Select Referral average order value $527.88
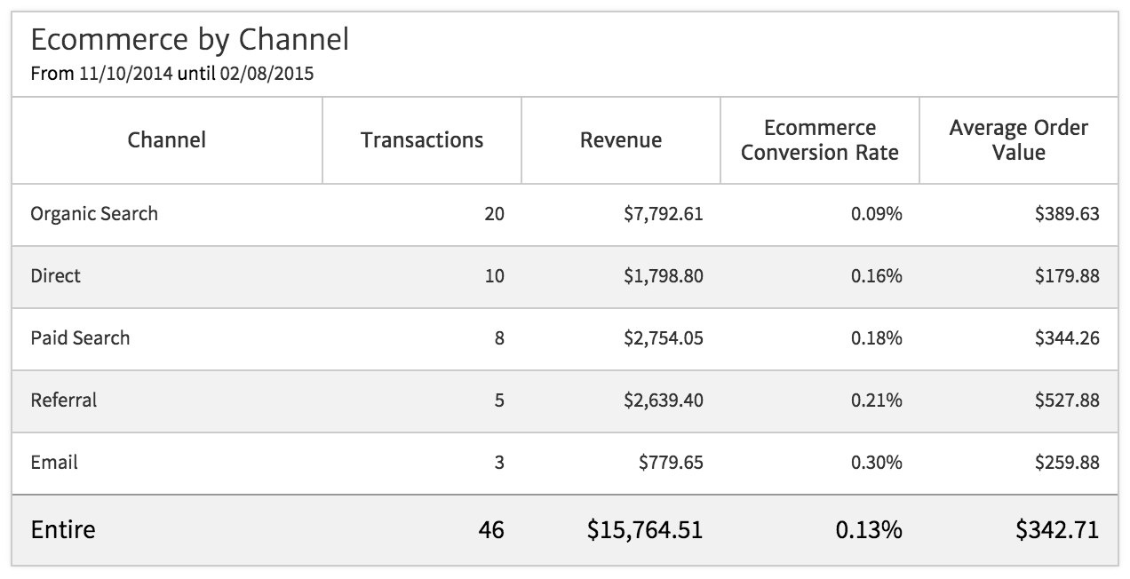The width and height of the screenshot is (1130, 579). [1066, 401]
